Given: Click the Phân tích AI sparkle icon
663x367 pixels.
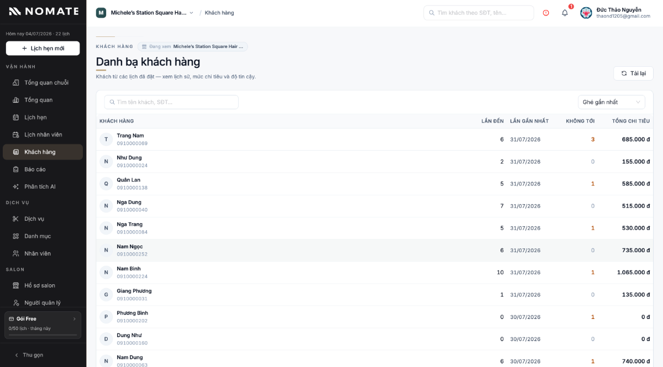Looking at the screenshot, I should (x=16, y=187).
